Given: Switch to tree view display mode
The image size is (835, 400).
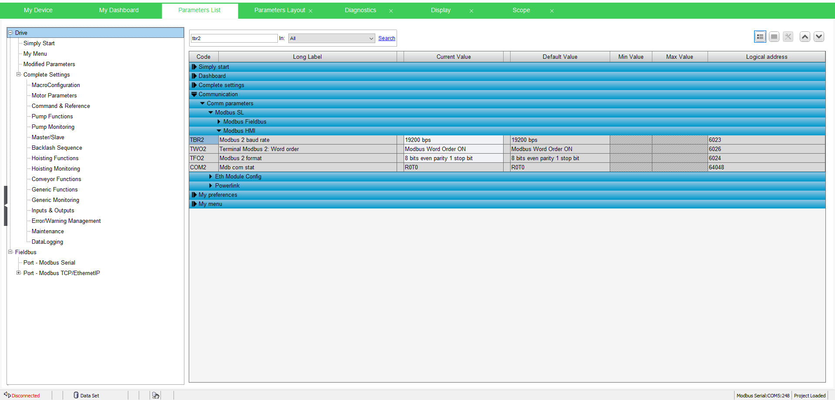Looking at the screenshot, I should point(760,37).
